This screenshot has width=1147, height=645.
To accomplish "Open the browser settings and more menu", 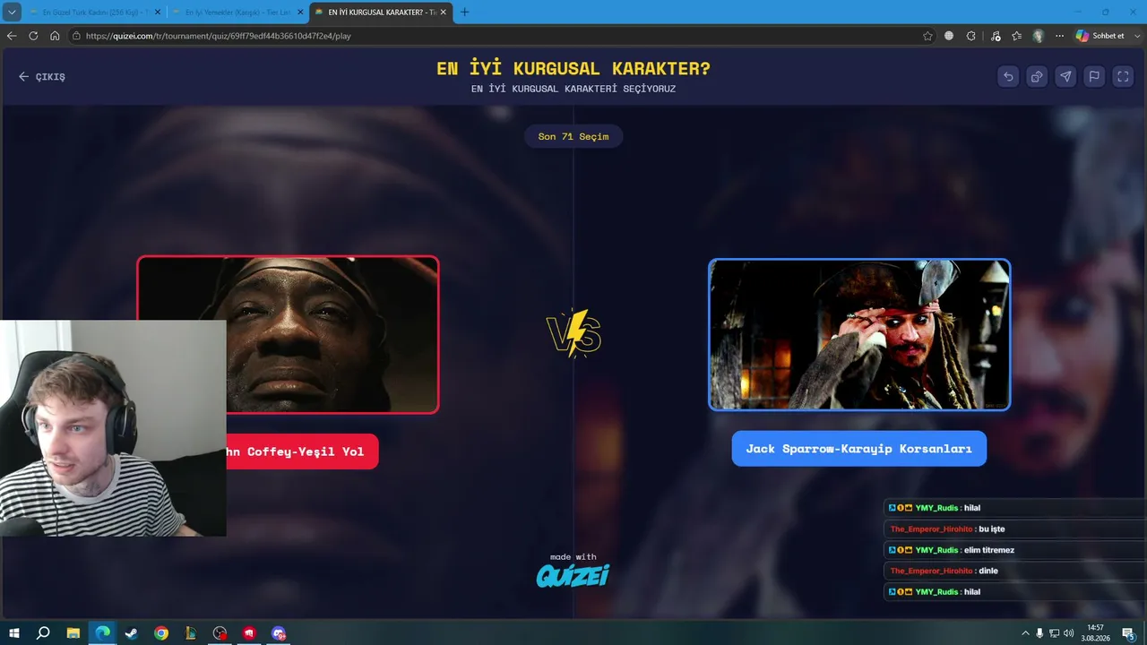I will (1060, 36).
